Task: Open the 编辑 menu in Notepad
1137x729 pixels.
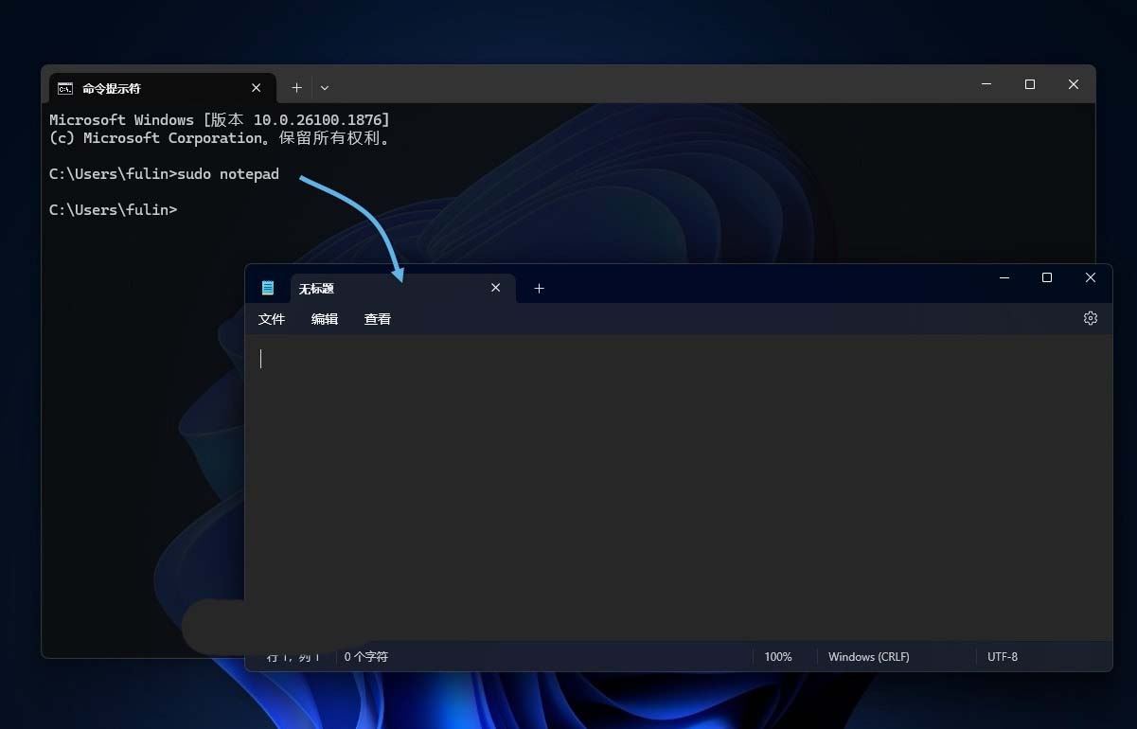Action: pos(325,319)
